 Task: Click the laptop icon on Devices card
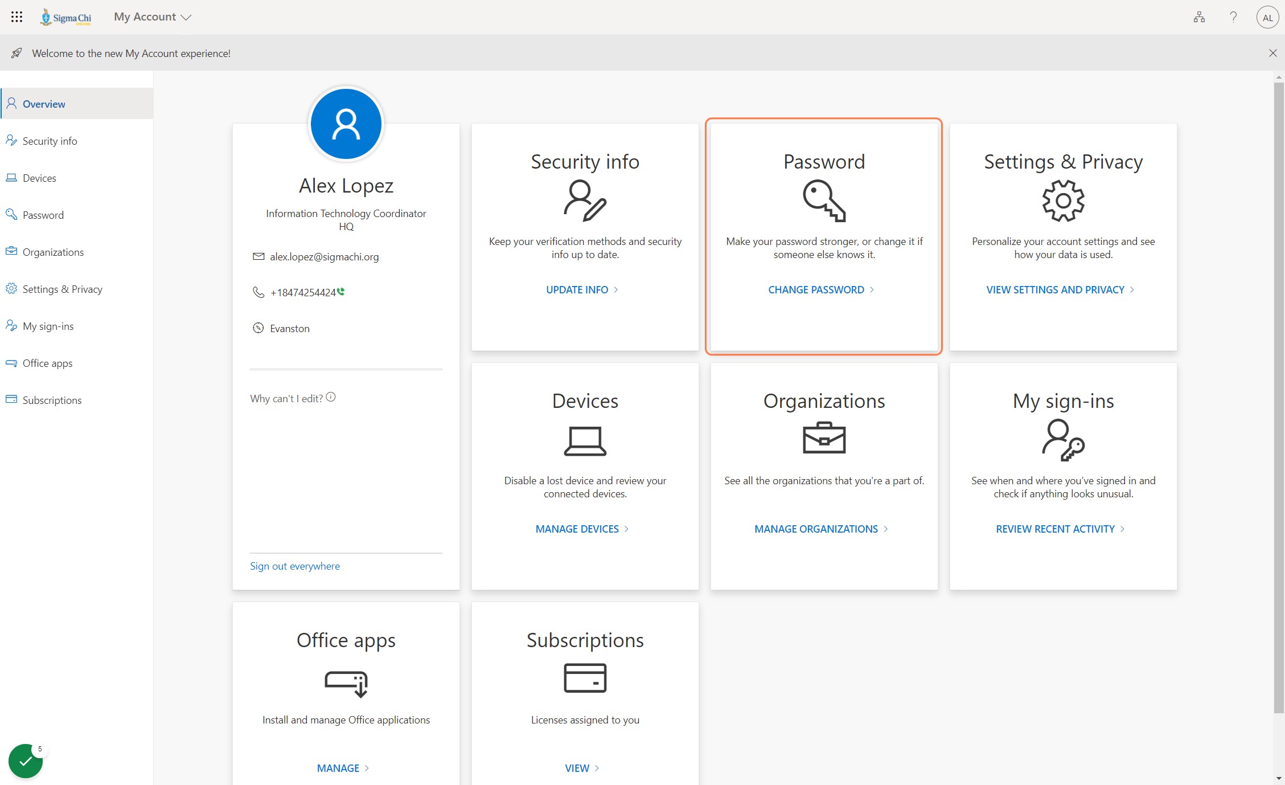pos(585,441)
